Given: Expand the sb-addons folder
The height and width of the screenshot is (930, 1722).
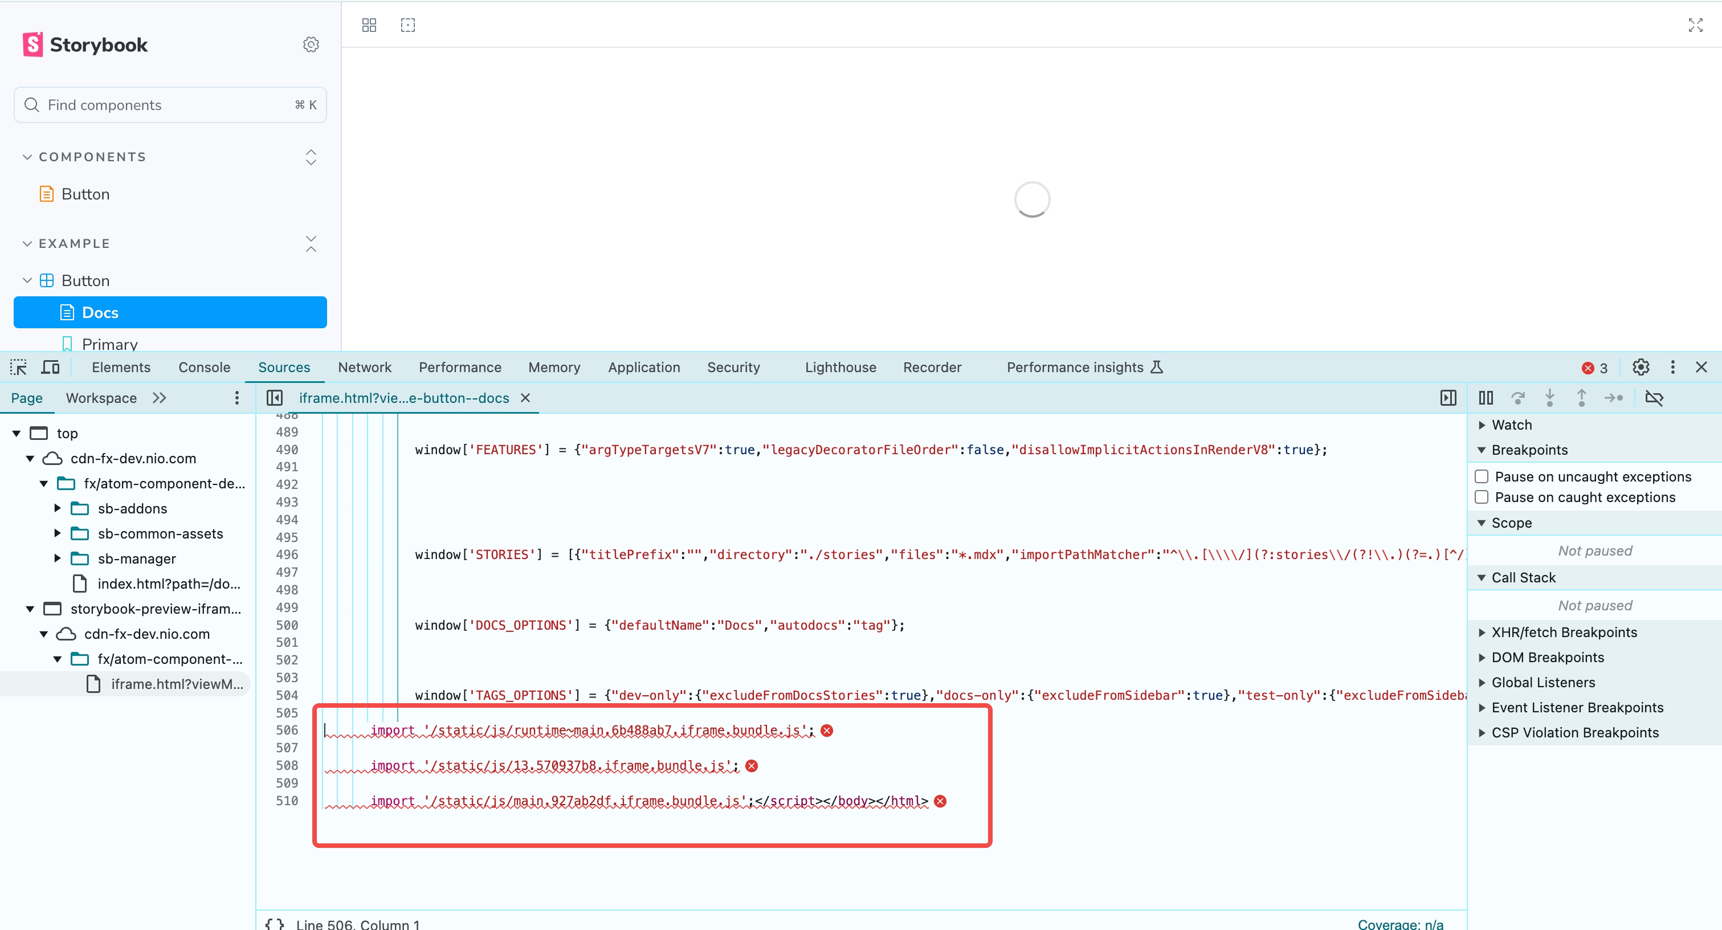Looking at the screenshot, I should pos(58,508).
